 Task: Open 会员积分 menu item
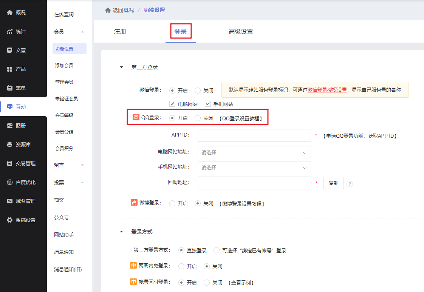click(x=64, y=148)
